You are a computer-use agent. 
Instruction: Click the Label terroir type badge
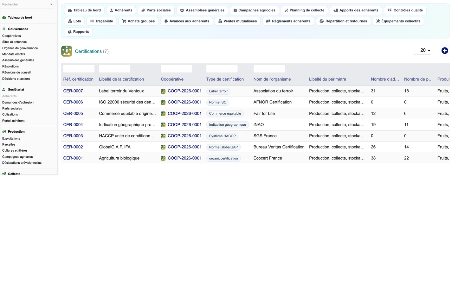[218, 91]
